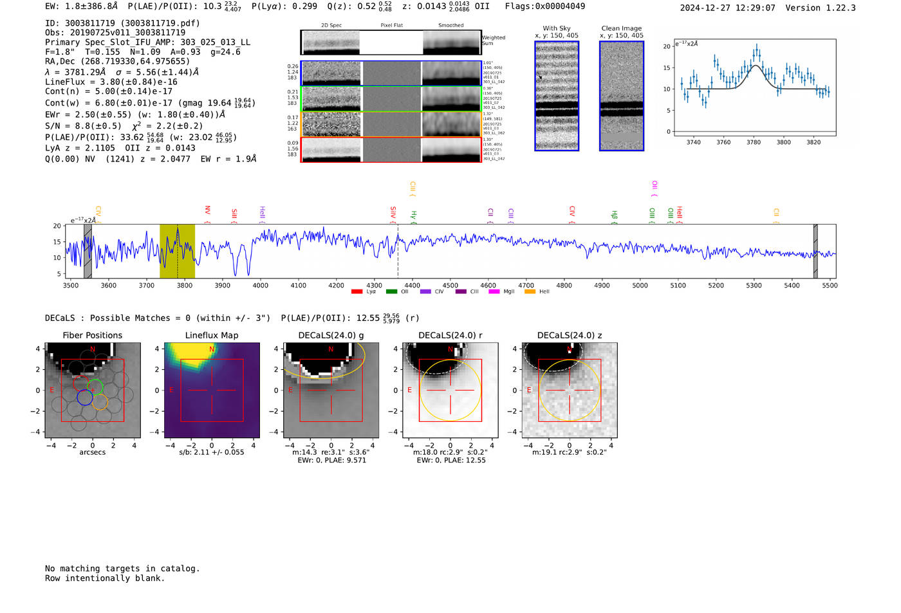Open the DECaLS(24.0) z cutout

coord(570,390)
